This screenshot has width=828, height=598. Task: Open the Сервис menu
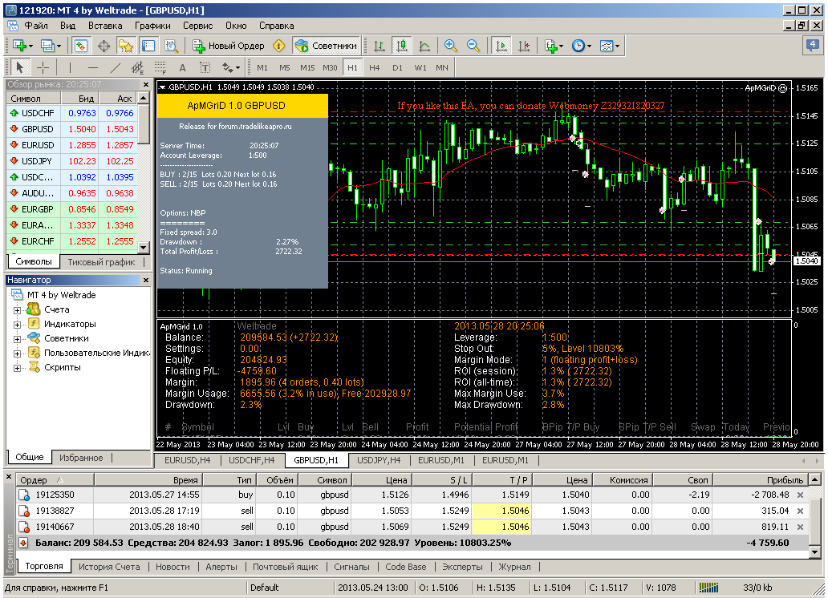(x=198, y=26)
